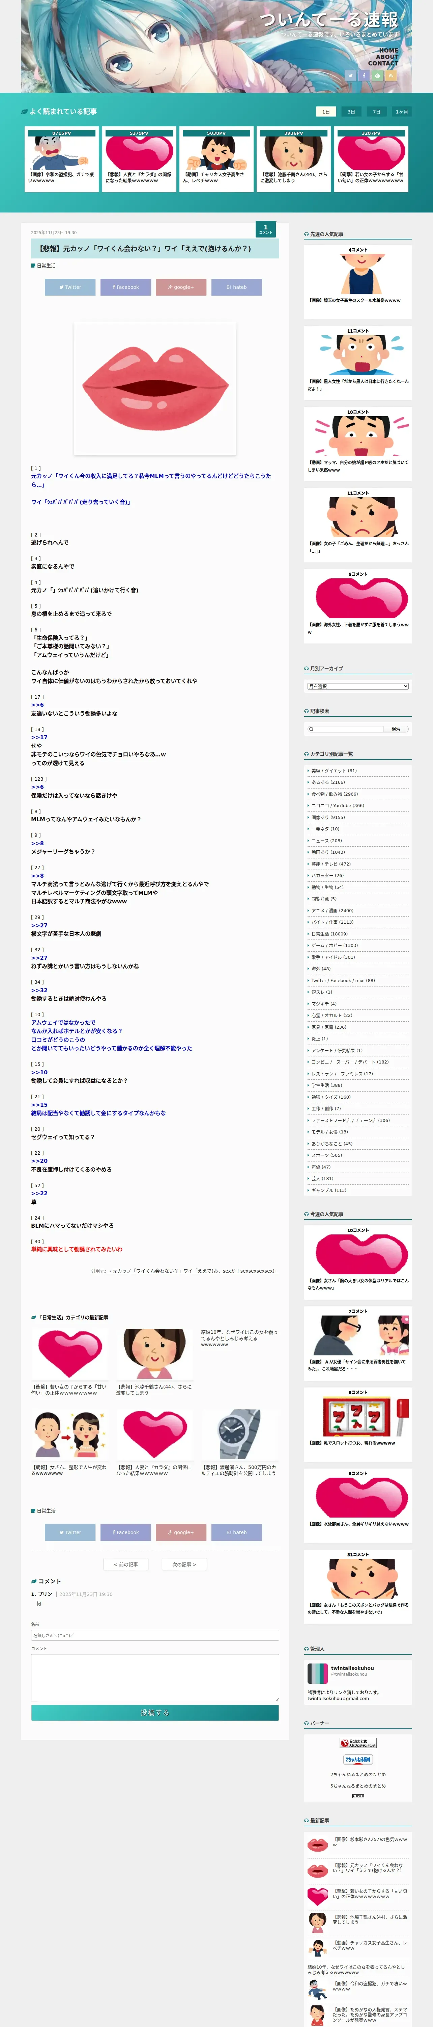The height and width of the screenshot is (2027, 433).
Task: Open the 乳でスロット打つ女 slot machine article
Action: click(x=357, y=1425)
